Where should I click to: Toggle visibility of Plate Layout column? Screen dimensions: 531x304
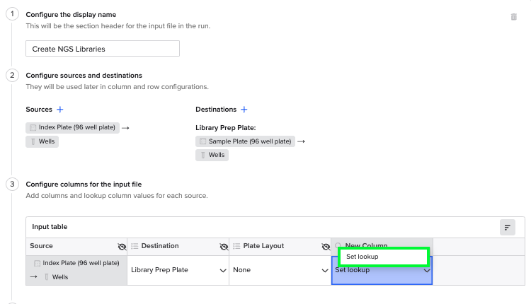(326, 247)
